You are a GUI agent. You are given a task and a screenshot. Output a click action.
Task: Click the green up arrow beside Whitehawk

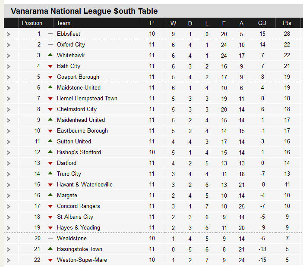50,55
